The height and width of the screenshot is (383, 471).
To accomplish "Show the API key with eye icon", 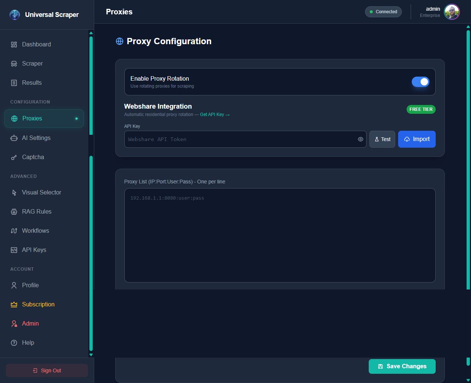I will [x=361, y=139].
